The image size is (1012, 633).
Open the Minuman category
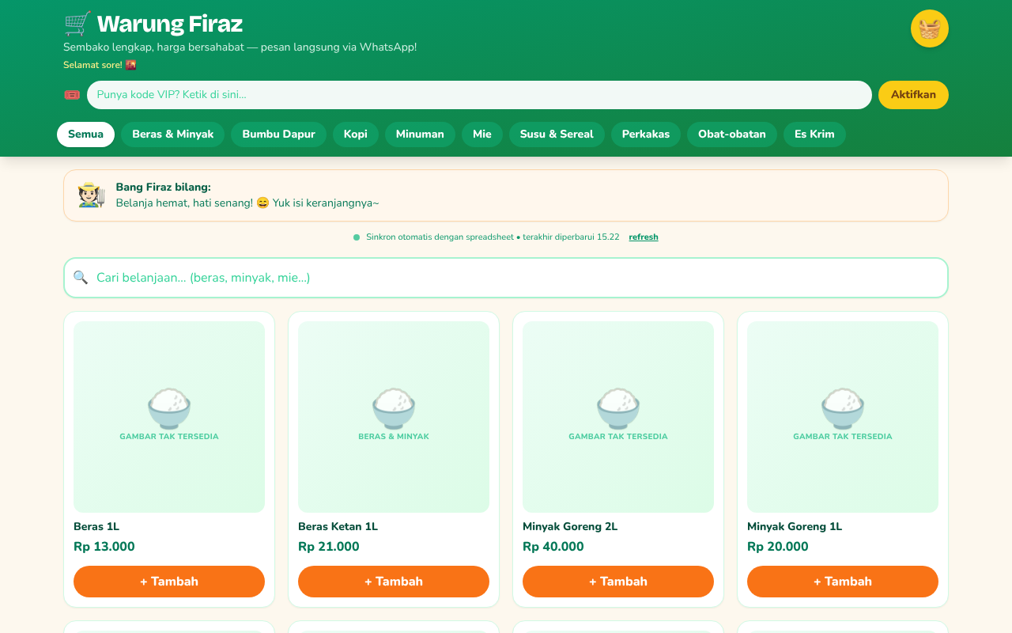(x=420, y=135)
